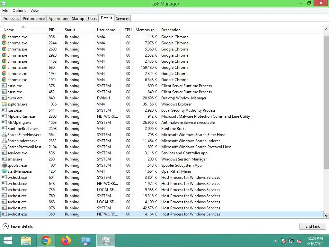Open the File menu

5,11
